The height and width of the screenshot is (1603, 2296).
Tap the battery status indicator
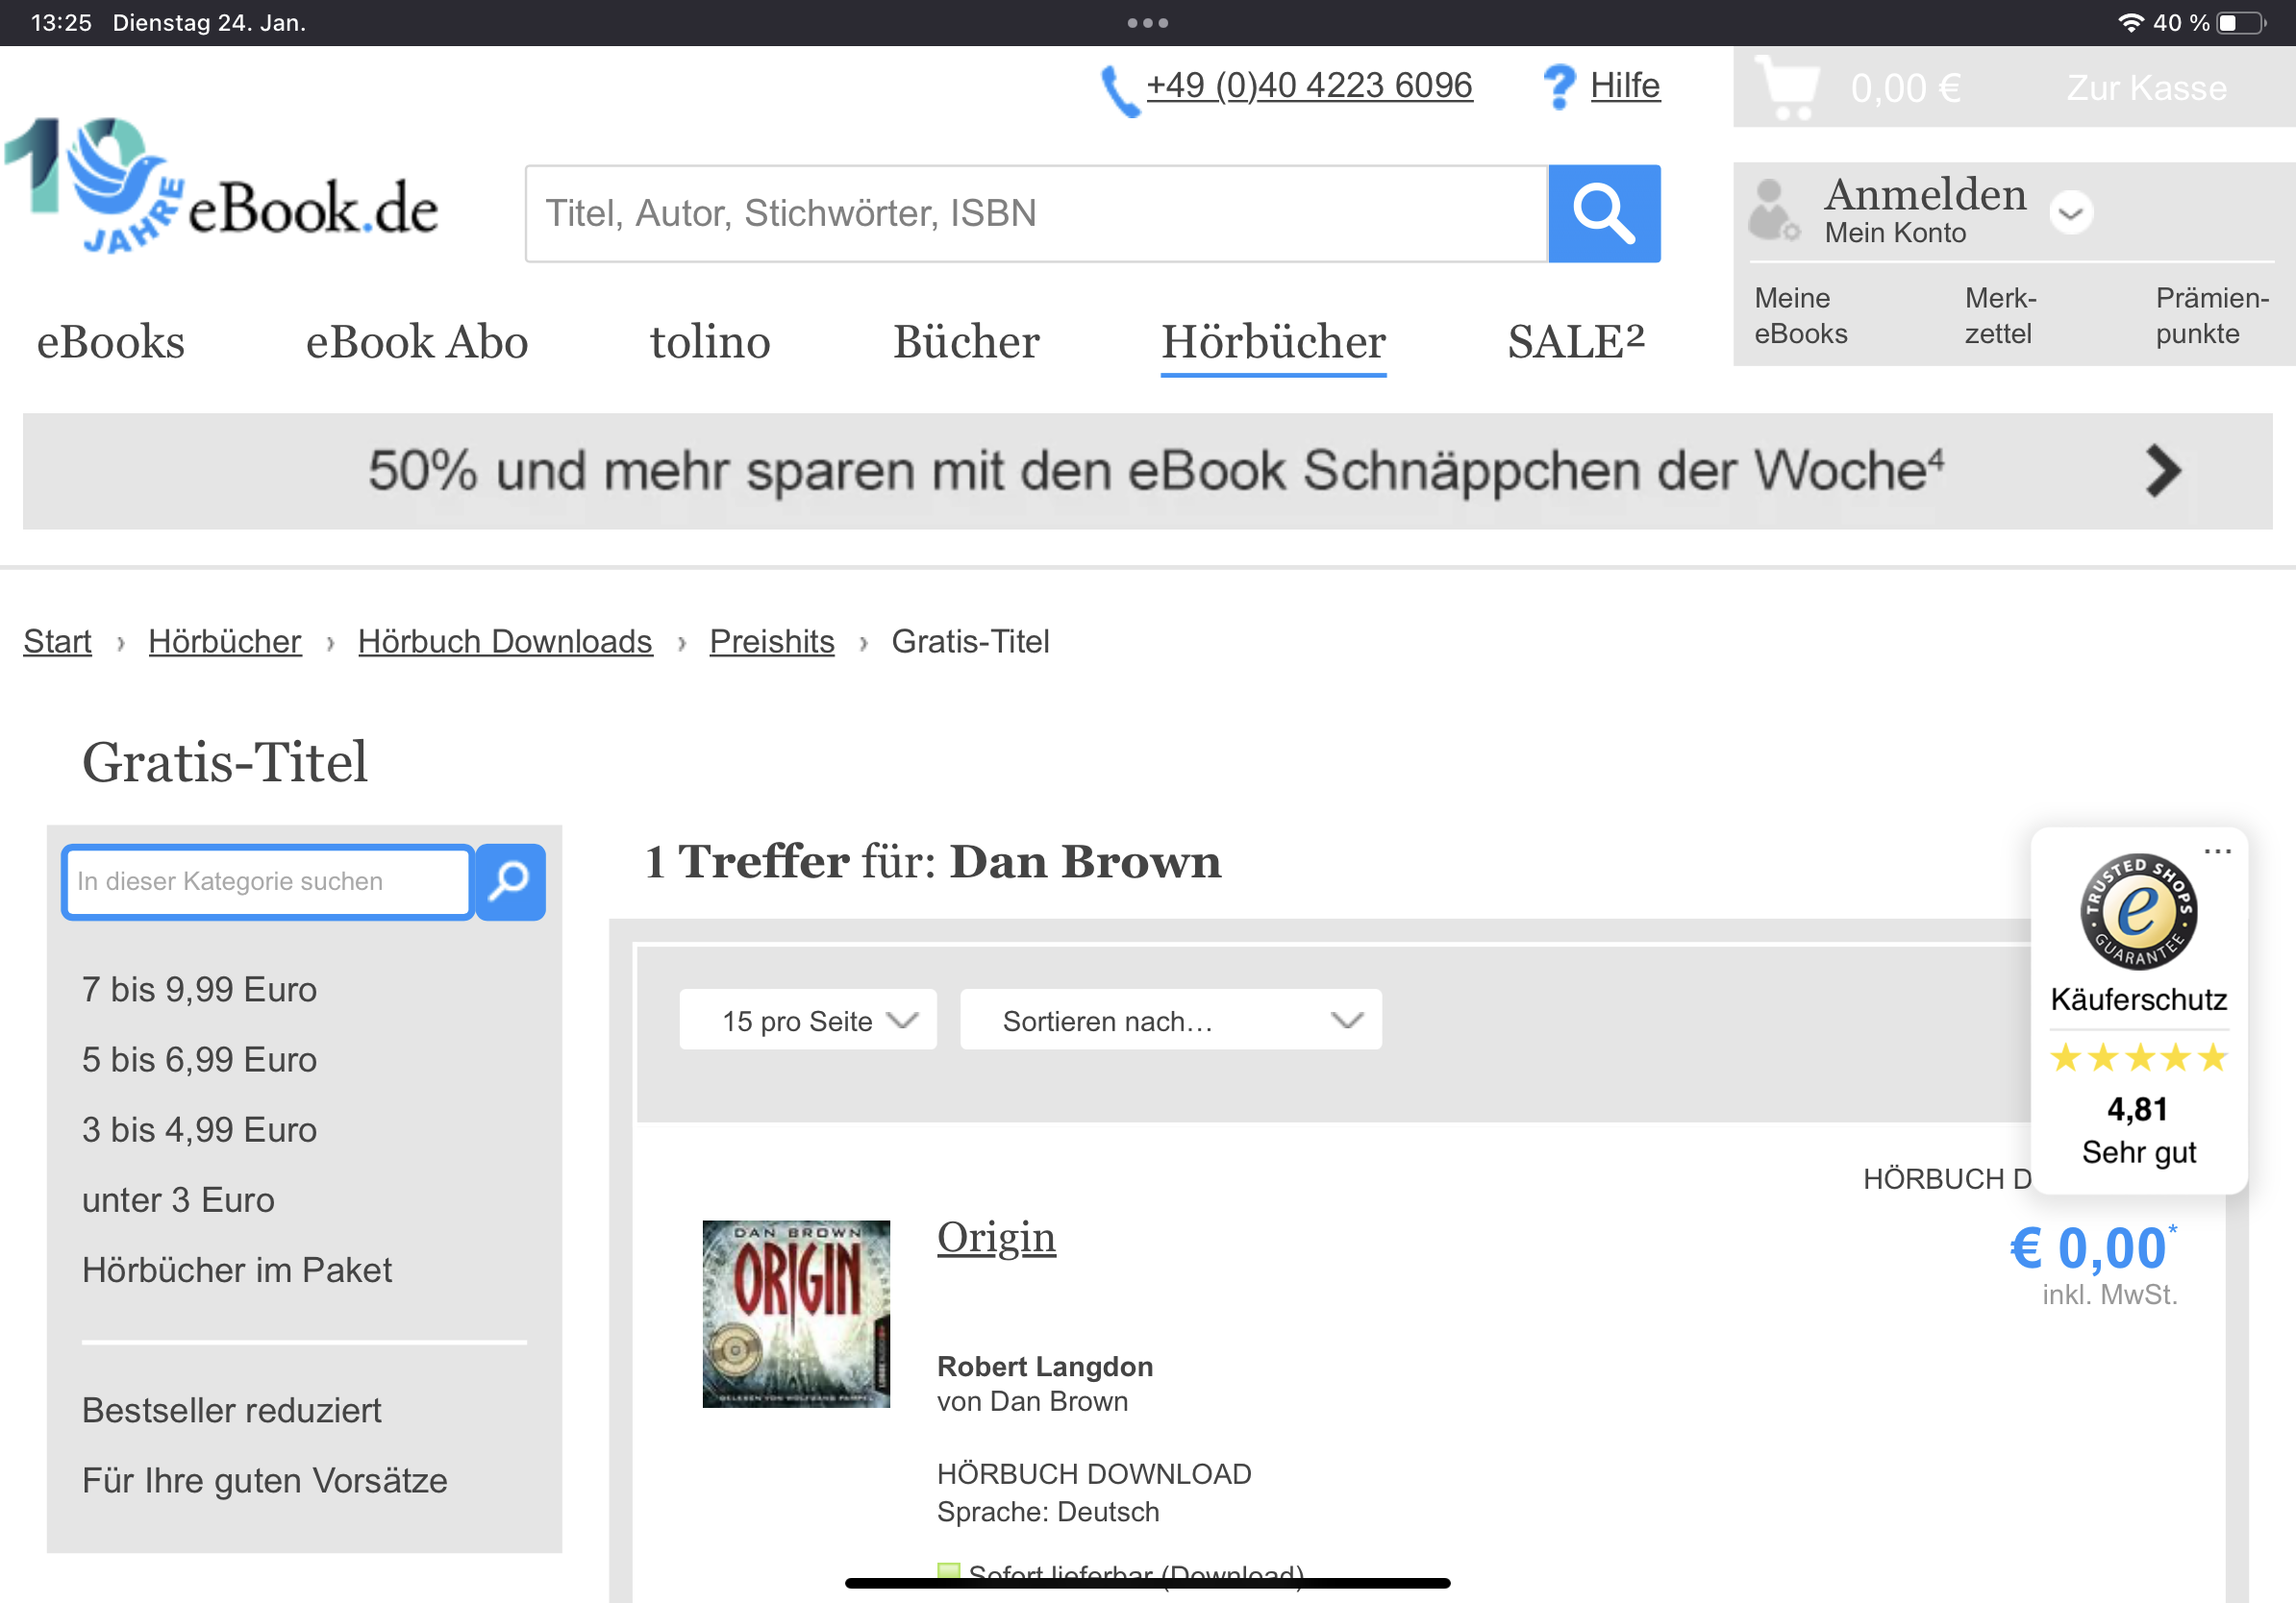tap(2241, 22)
